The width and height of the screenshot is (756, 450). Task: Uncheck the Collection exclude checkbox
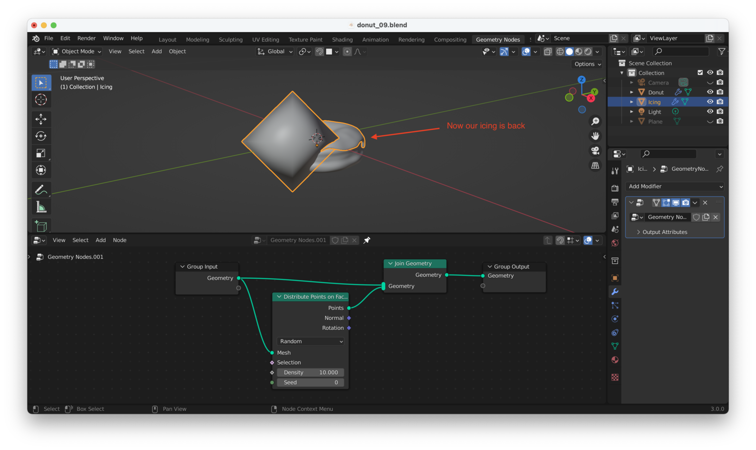point(700,72)
